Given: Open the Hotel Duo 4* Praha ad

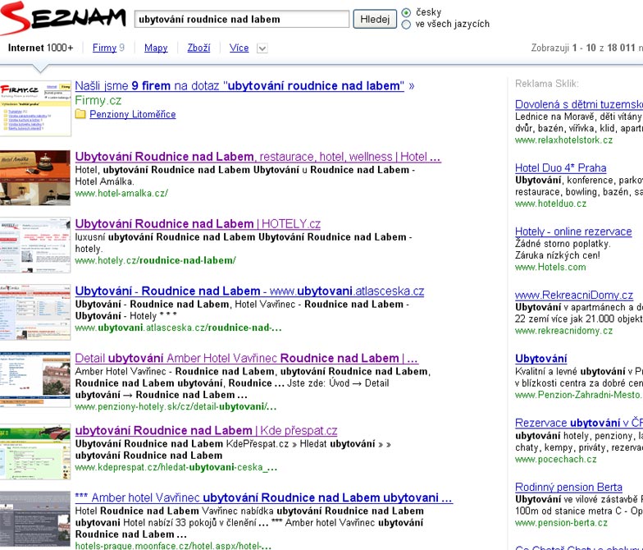Looking at the screenshot, I should pos(561,168).
